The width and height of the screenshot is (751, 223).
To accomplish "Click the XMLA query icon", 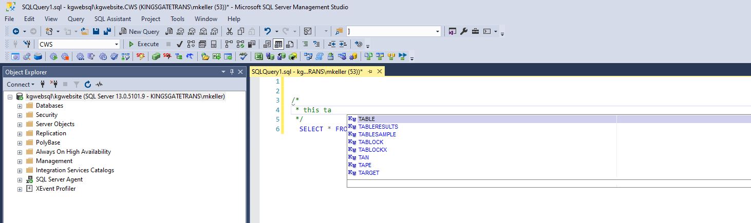I will pos(202,31).
